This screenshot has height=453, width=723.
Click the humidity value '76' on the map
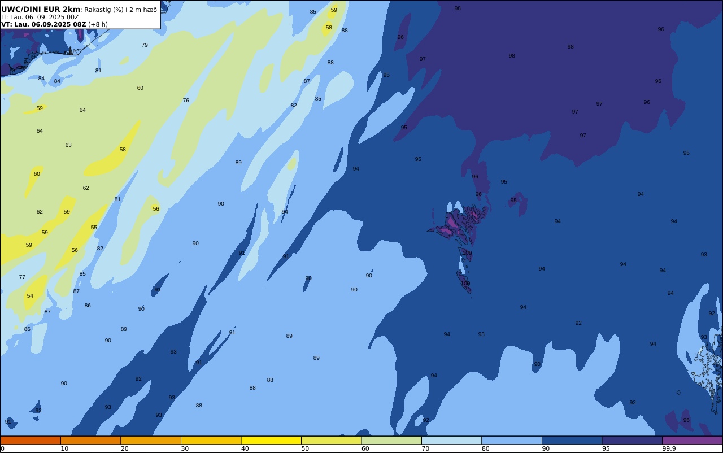(186, 101)
